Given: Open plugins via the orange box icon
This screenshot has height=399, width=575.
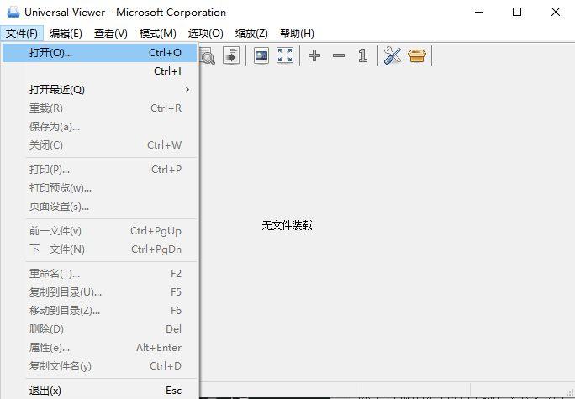Looking at the screenshot, I should [x=417, y=55].
